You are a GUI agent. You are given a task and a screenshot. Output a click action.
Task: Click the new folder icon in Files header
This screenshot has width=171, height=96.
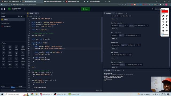[21, 16]
